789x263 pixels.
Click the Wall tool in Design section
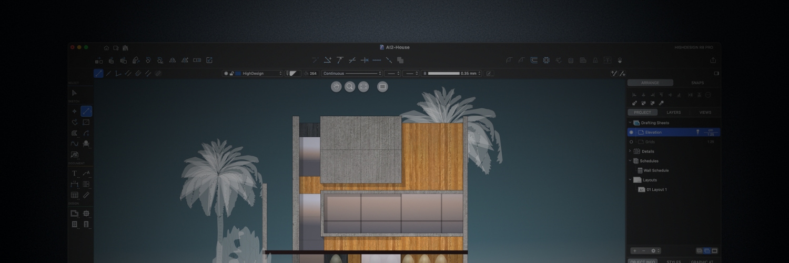point(74,214)
